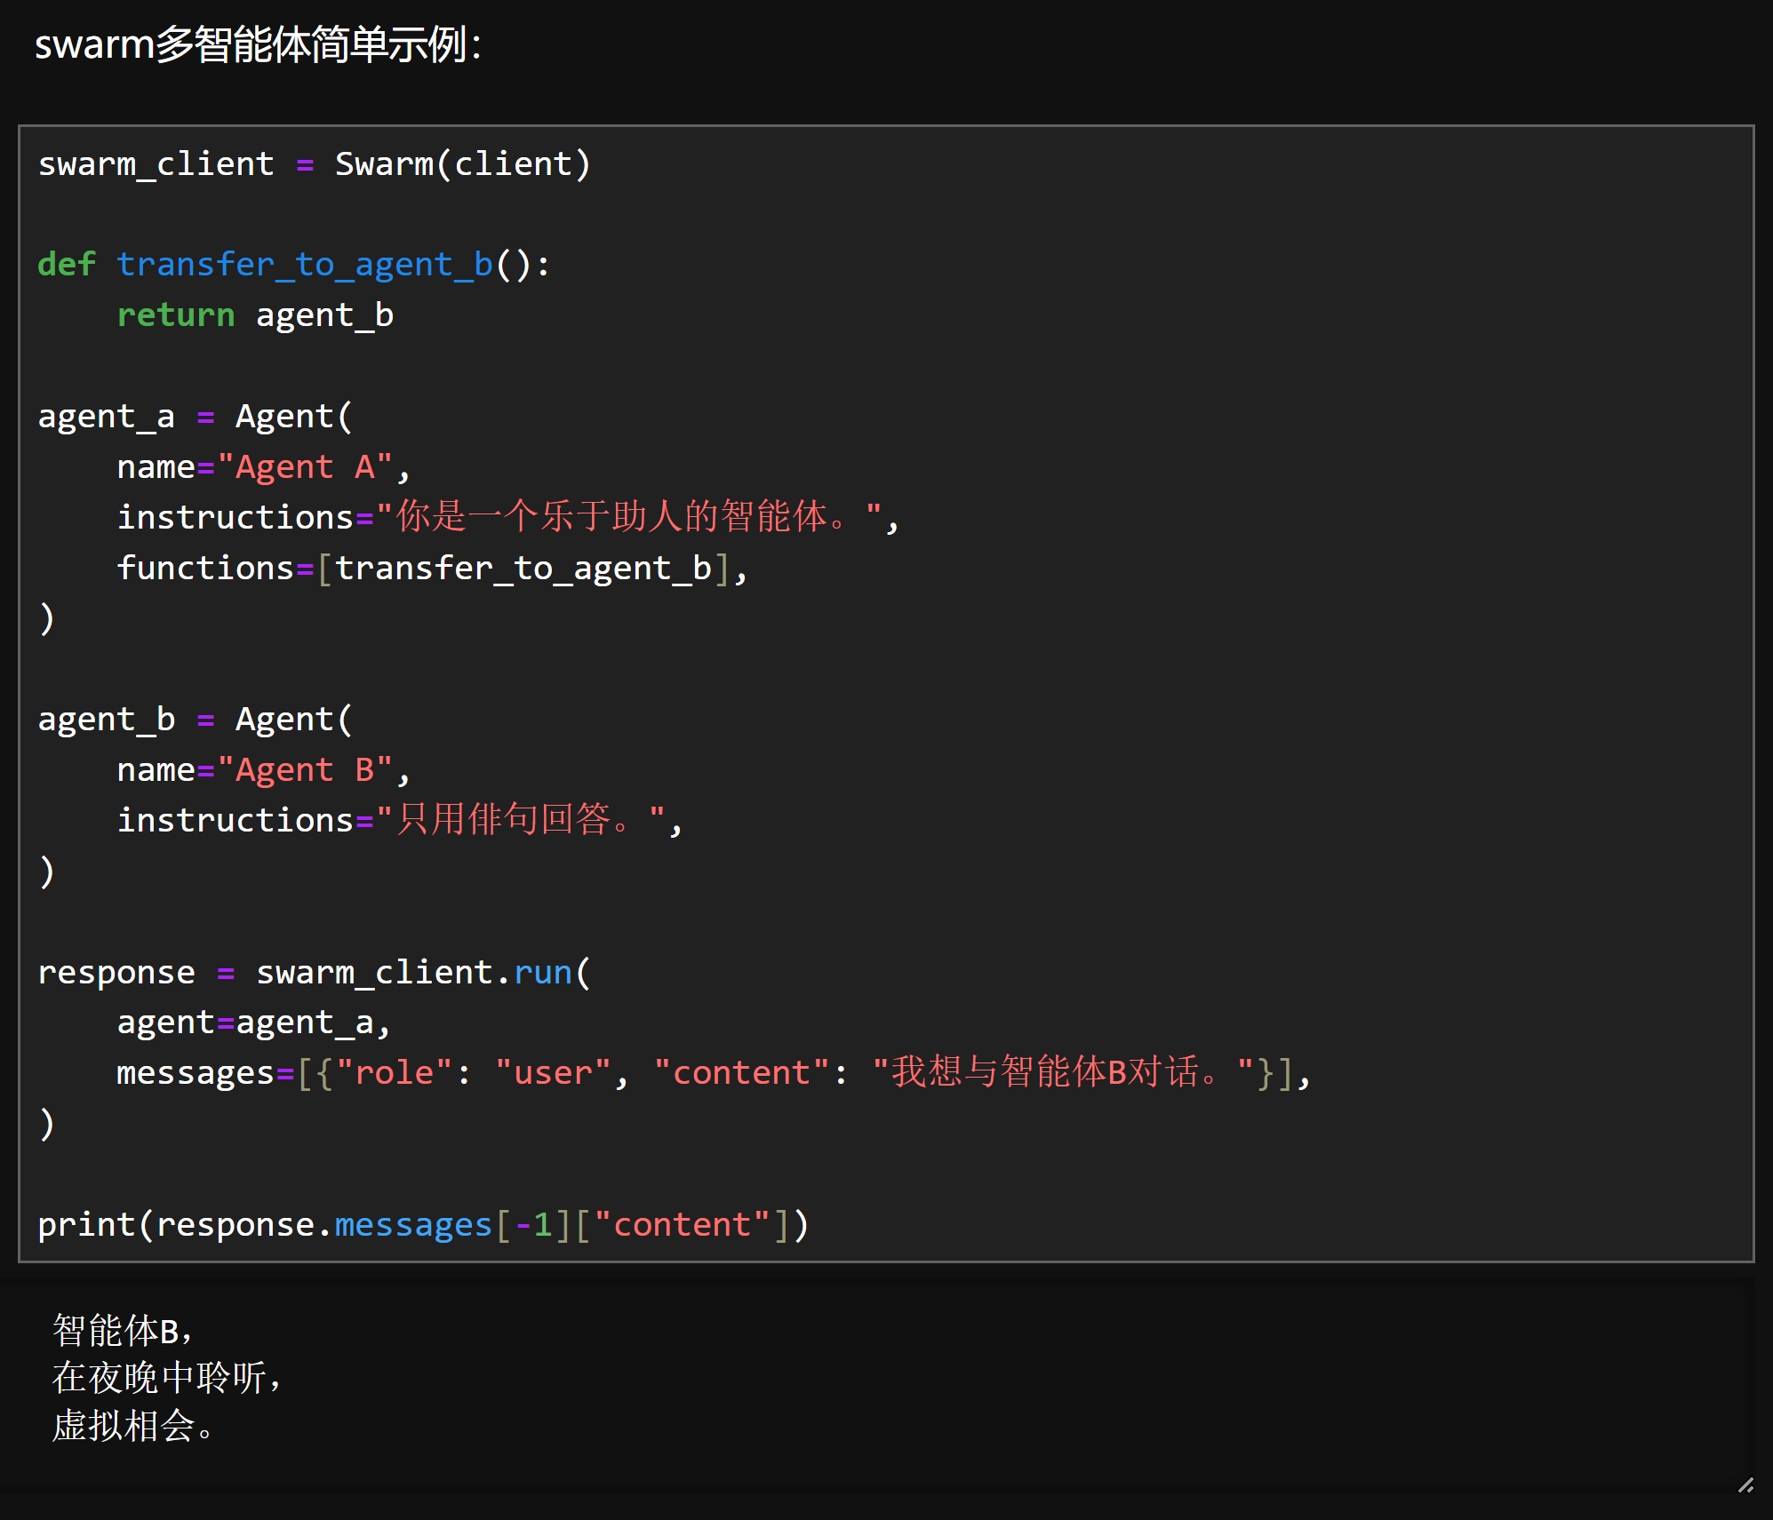Click output line '智能体B,'
The width and height of the screenshot is (1773, 1520).
click(x=123, y=1331)
